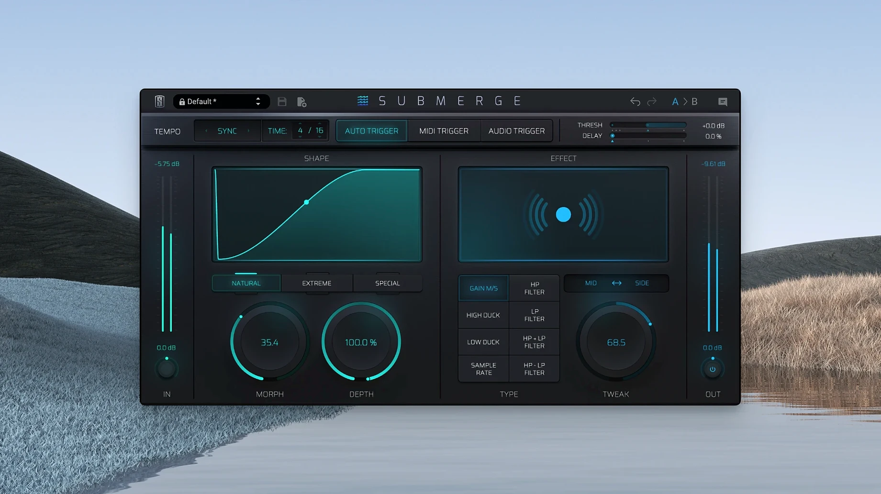Click the Mid/Side swap arrows icon
Screen dimensions: 881x494
pyautogui.click(x=617, y=283)
